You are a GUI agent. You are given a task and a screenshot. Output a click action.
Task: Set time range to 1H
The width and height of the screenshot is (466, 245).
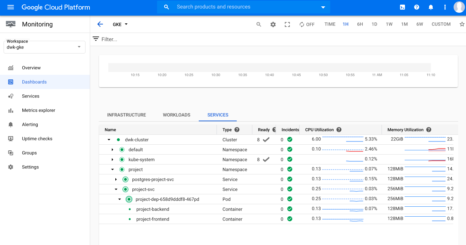click(346, 24)
